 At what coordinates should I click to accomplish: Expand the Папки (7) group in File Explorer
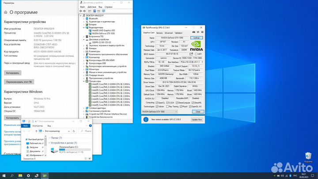point(49,138)
